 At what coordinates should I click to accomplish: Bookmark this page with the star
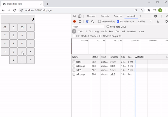pyautogui.click(x=142, y=10)
